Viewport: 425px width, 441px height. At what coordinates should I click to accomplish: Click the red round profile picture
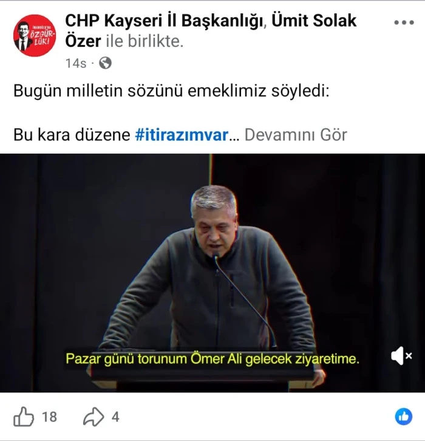35,35
